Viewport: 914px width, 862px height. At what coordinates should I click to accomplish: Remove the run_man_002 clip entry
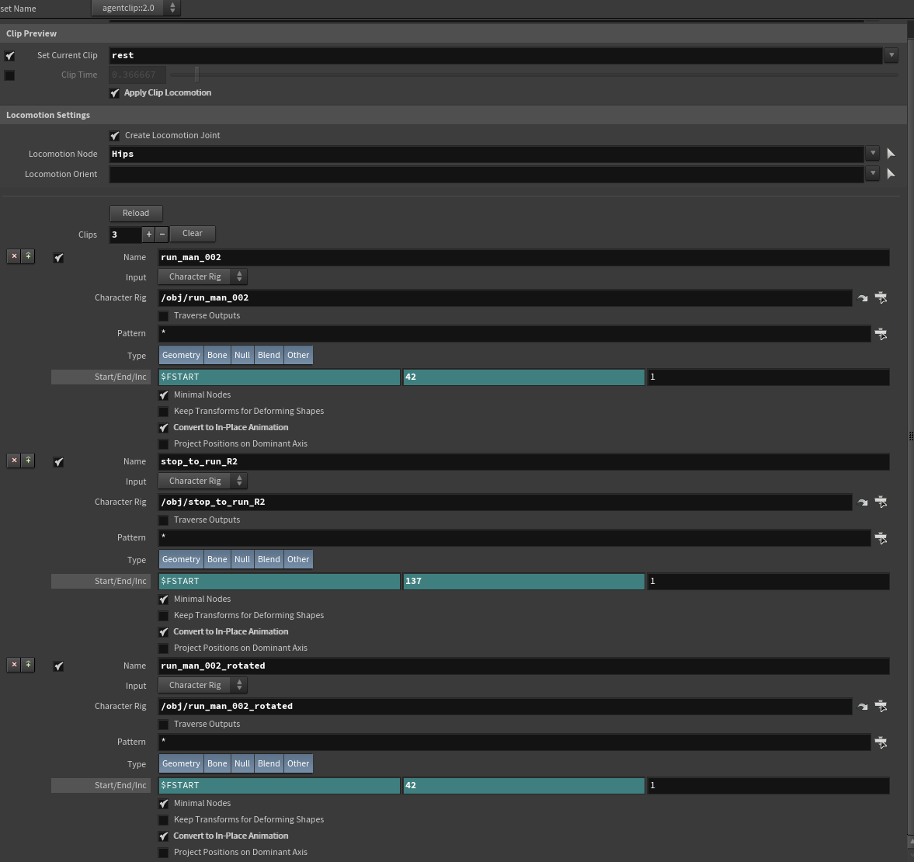click(x=14, y=256)
